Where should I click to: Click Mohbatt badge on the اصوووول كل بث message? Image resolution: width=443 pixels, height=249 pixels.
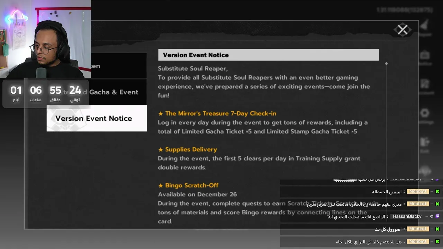(418, 229)
